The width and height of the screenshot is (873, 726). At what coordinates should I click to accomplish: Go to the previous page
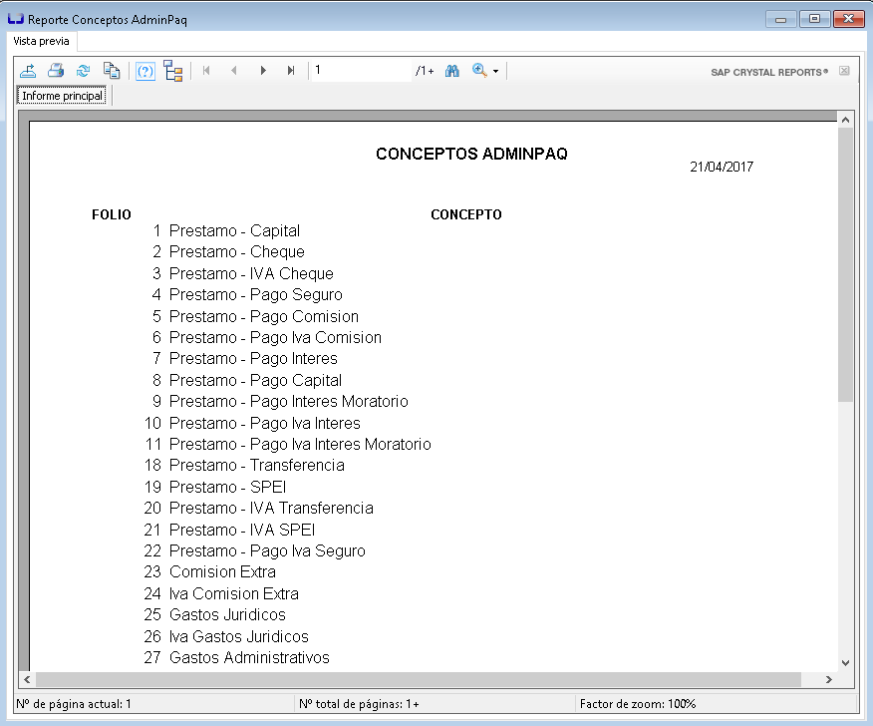click(x=234, y=71)
